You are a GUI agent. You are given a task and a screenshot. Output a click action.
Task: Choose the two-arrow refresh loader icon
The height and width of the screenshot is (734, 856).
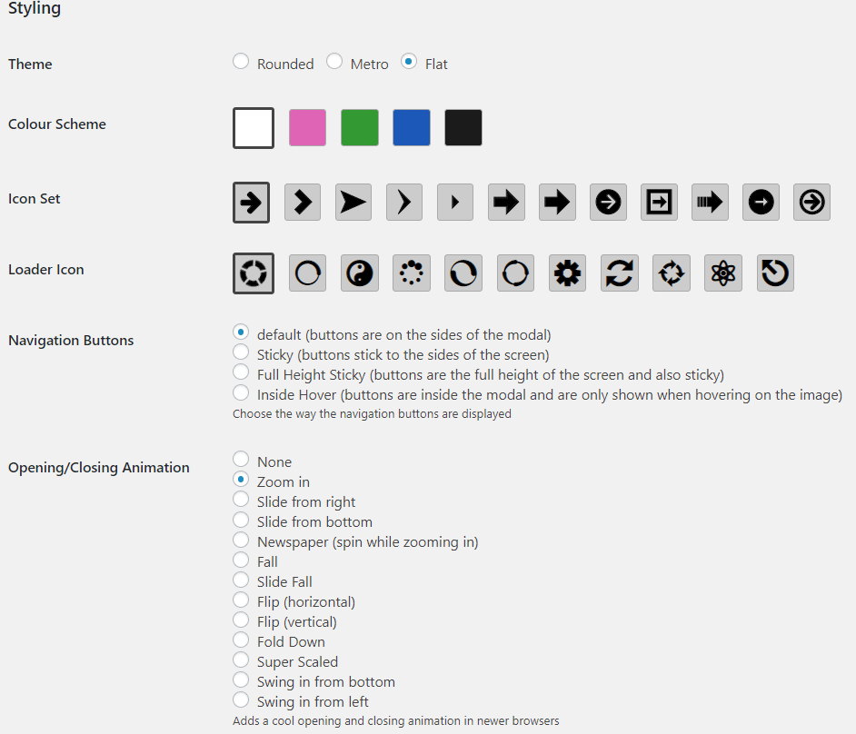pyautogui.click(x=620, y=273)
